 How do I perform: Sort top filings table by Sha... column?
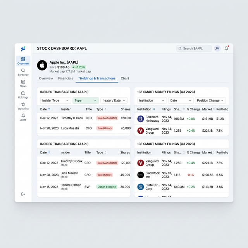pyautogui.click(x=184, y=109)
